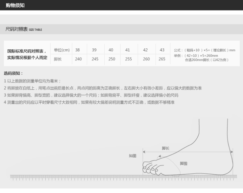The width and height of the screenshot is (243, 193).
Task: Click note 1 about 毫米 units
Action: [x=33, y=81]
